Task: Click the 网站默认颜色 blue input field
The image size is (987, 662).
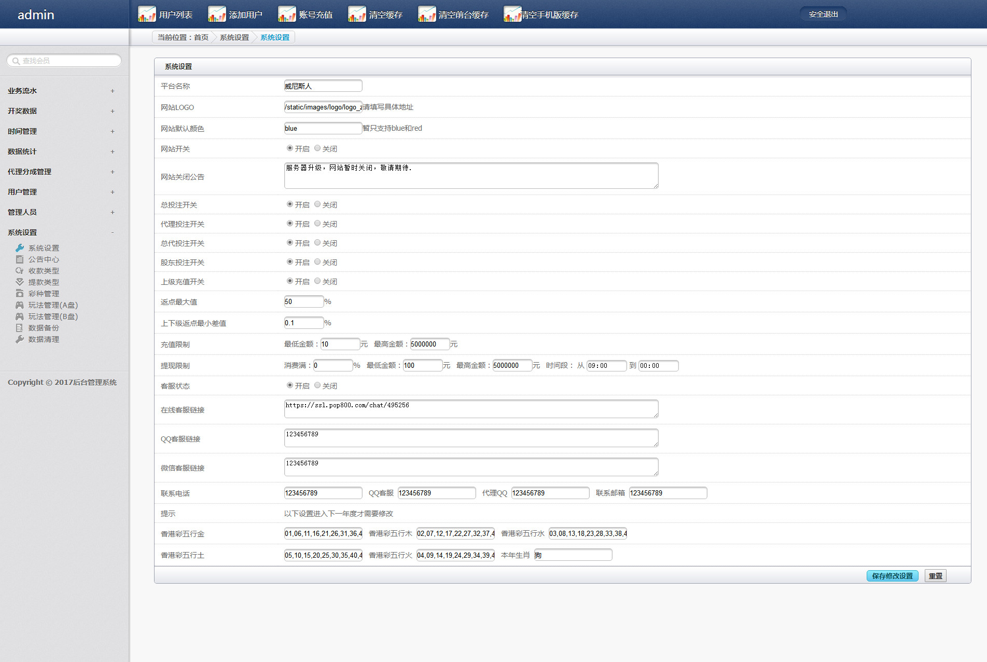Action: (323, 128)
